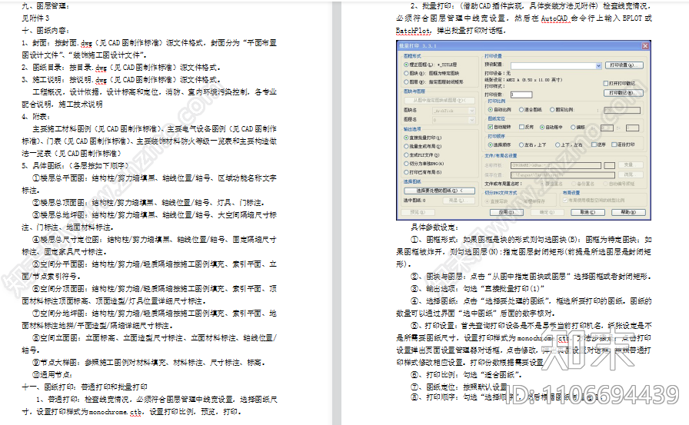Click the underlined word AutoCAD
This screenshot has width=689, height=425.
click(554, 18)
